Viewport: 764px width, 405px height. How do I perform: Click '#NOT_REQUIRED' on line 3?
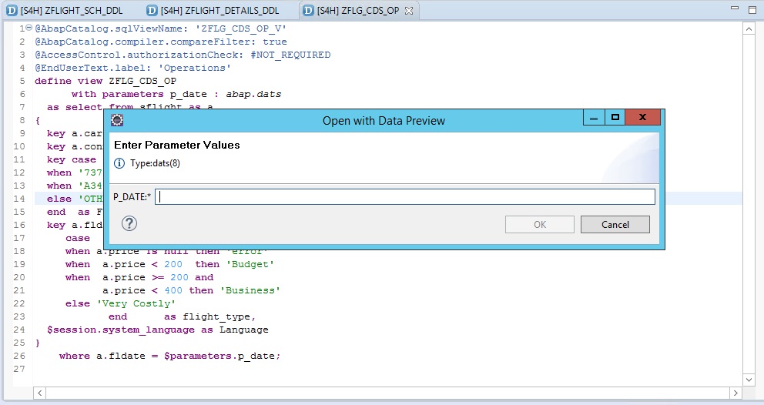pos(290,55)
